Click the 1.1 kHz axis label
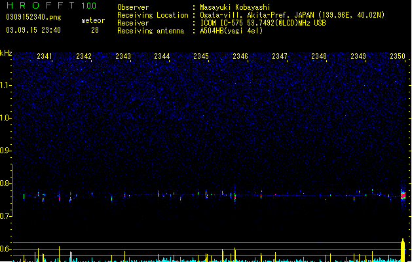 pyautogui.click(x=5, y=85)
